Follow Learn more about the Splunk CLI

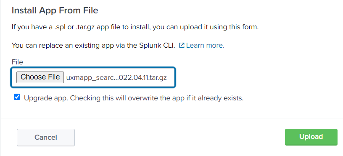click(205, 45)
